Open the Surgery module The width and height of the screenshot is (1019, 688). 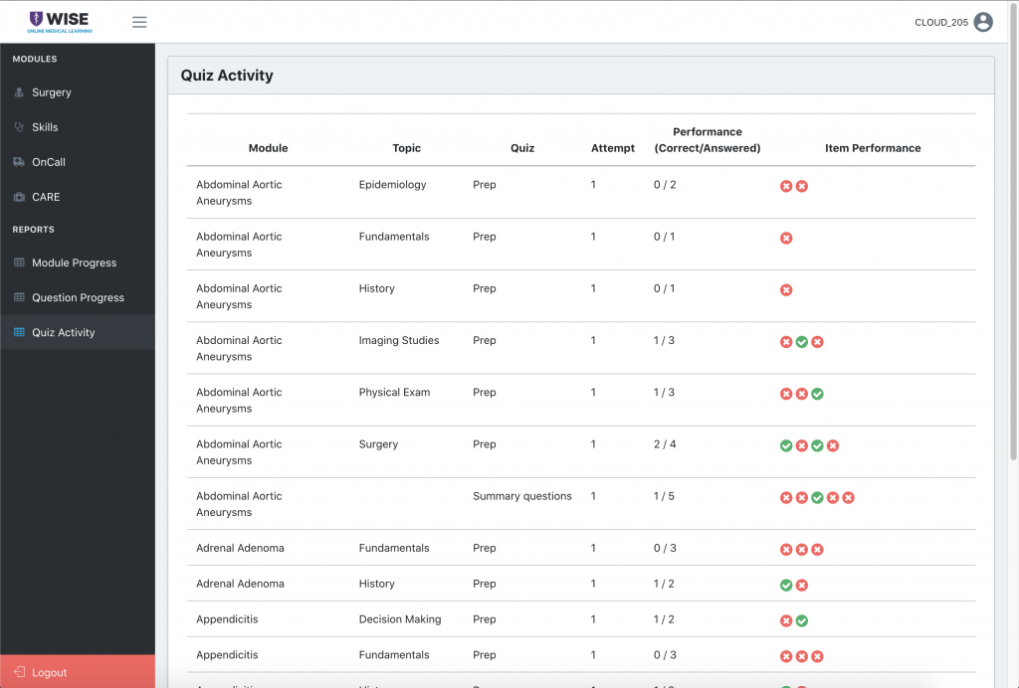tap(52, 92)
